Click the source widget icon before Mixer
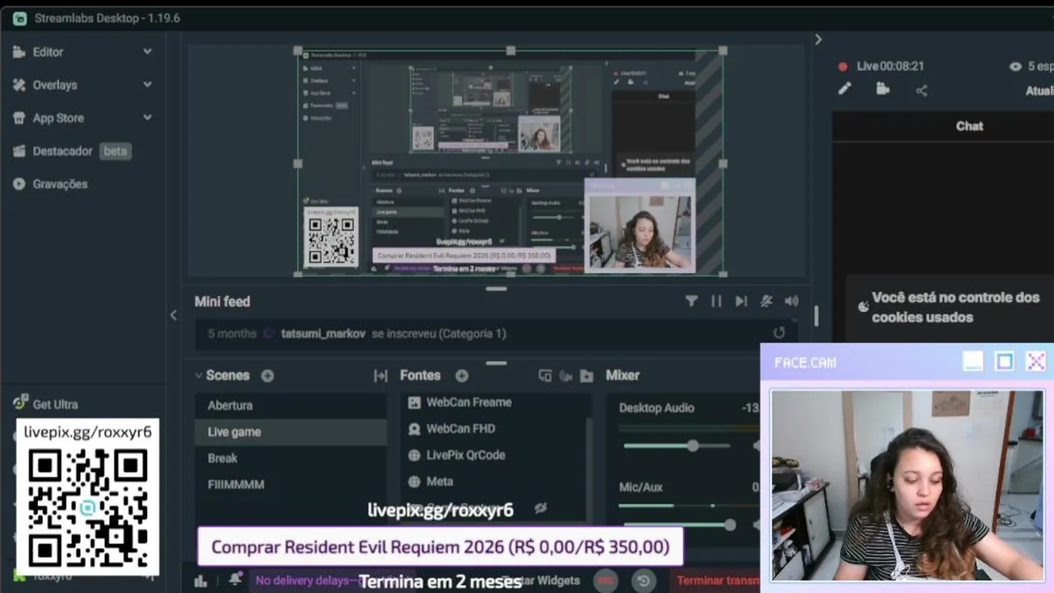This screenshot has height=593, width=1054. click(544, 376)
